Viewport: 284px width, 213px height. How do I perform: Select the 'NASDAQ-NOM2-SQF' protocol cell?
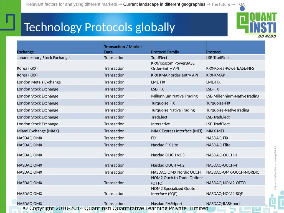(235, 191)
